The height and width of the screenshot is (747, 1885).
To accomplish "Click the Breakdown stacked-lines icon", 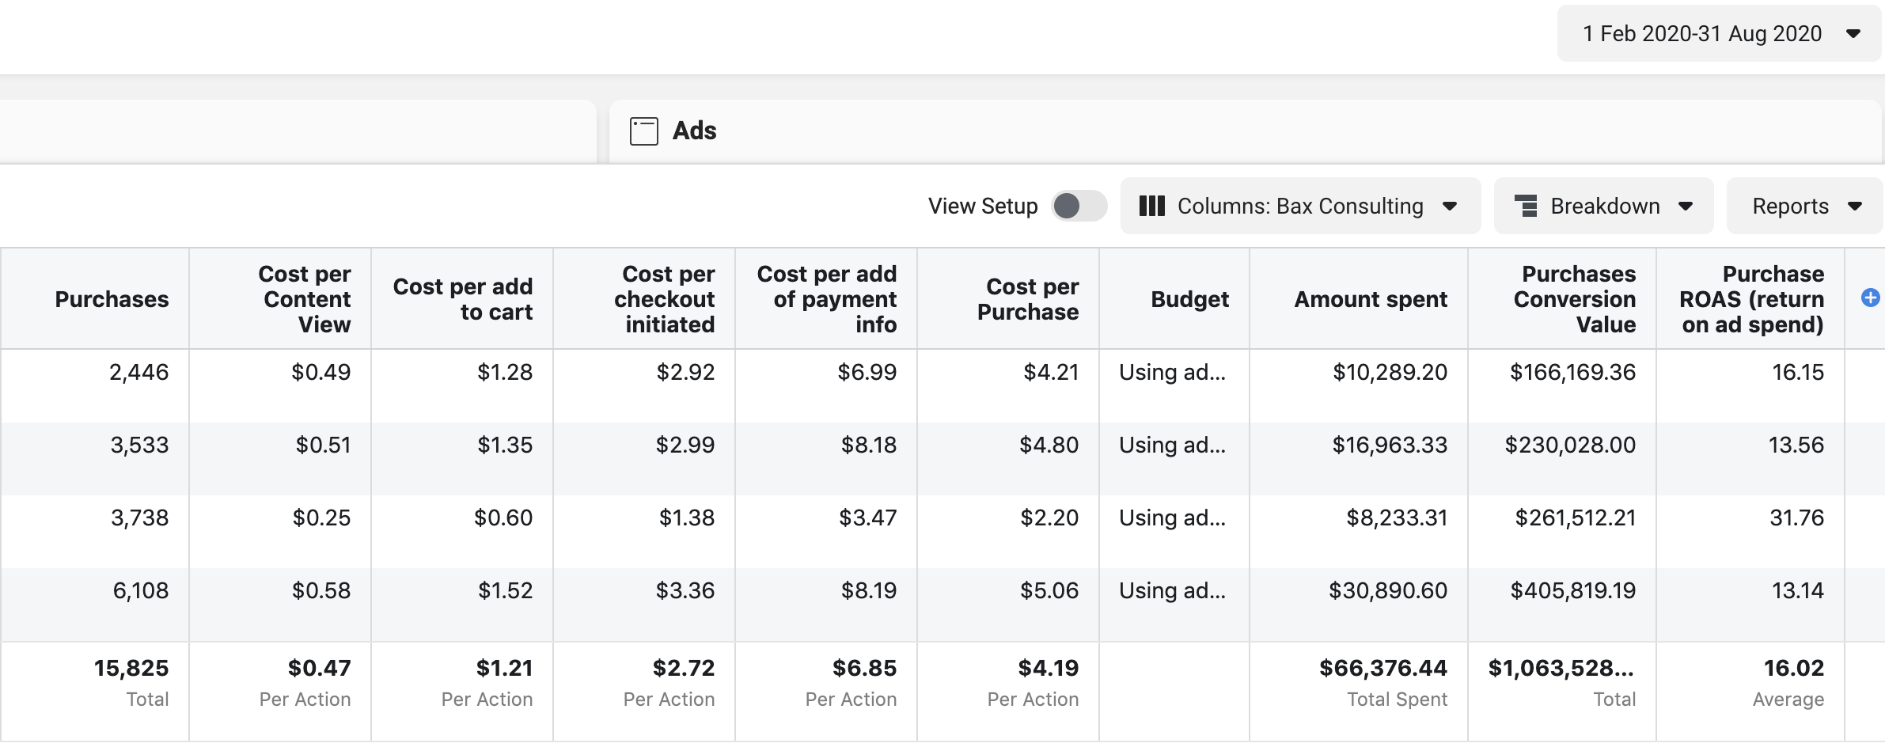I will point(1526,207).
